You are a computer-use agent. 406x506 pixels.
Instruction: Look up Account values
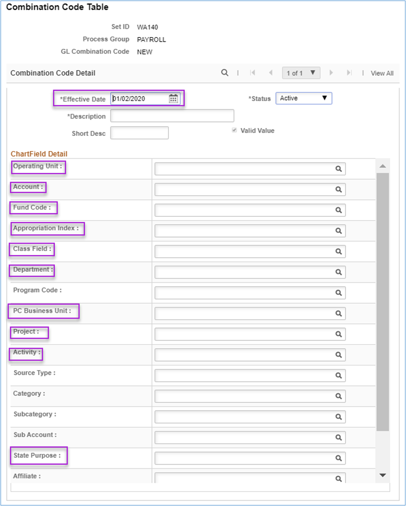338,189
